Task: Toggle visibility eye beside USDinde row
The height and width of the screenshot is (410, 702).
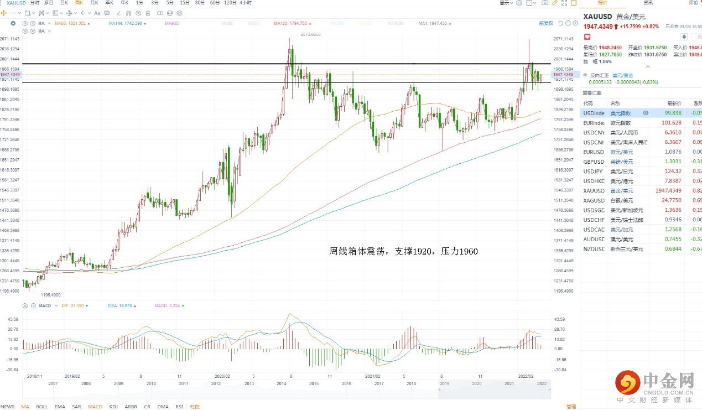Action: [646, 113]
